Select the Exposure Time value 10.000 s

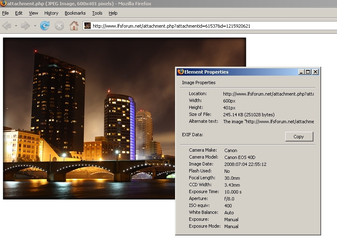tap(233, 192)
